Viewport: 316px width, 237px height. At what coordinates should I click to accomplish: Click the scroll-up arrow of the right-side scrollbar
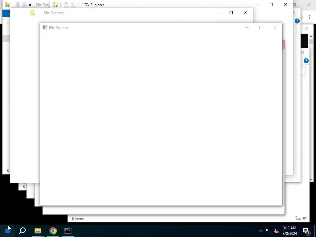[x=311, y=37]
